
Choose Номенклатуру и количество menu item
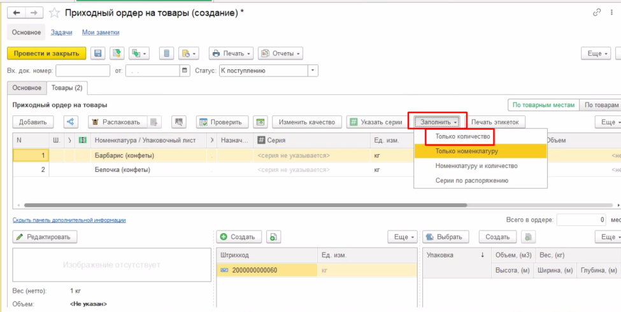pyautogui.click(x=476, y=166)
